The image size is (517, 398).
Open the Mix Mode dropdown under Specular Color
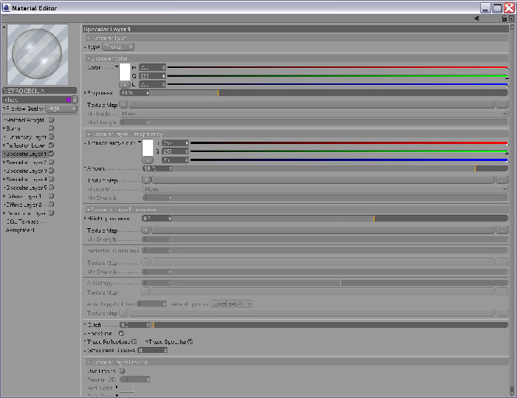[x=314, y=114]
